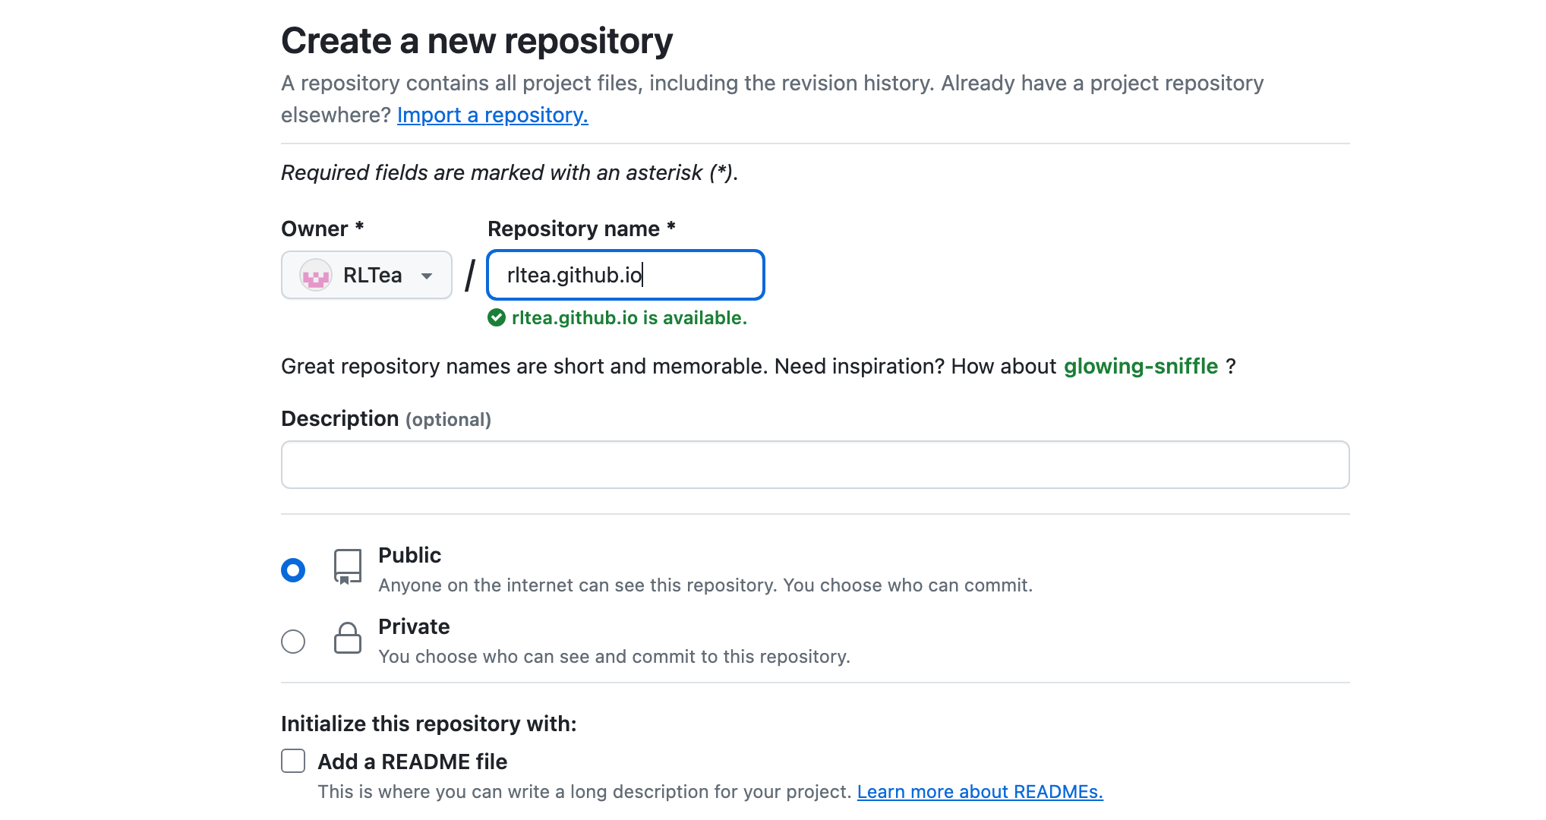Open the RLTea owner selector by its name
Screen dimensions: 1546x820
click(x=372, y=276)
